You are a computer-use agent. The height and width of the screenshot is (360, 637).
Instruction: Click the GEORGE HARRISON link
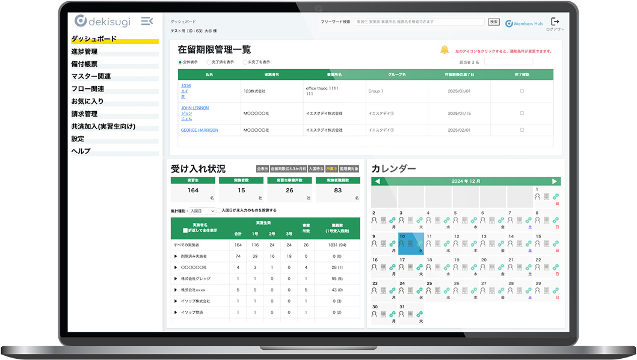point(199,130)
